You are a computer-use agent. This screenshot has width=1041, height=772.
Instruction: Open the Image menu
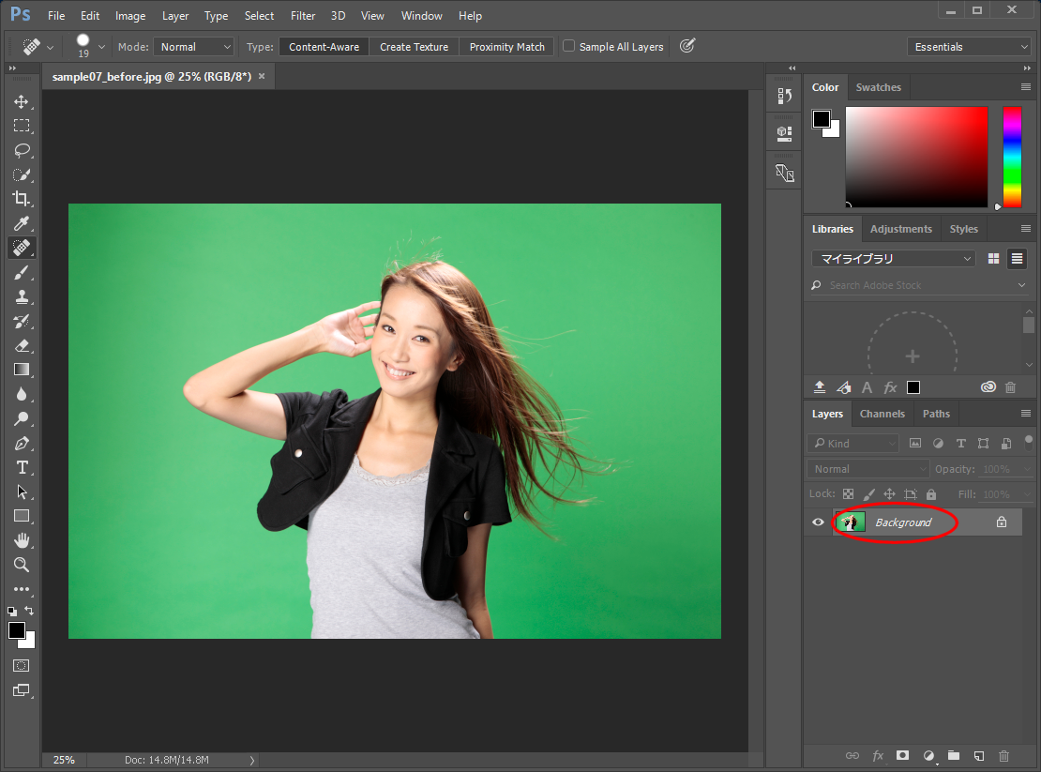[130, 15]
